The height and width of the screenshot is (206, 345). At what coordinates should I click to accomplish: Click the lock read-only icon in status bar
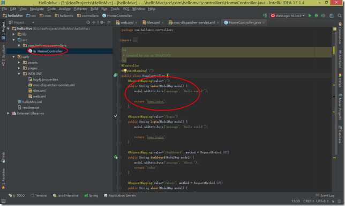pos(333,201)
